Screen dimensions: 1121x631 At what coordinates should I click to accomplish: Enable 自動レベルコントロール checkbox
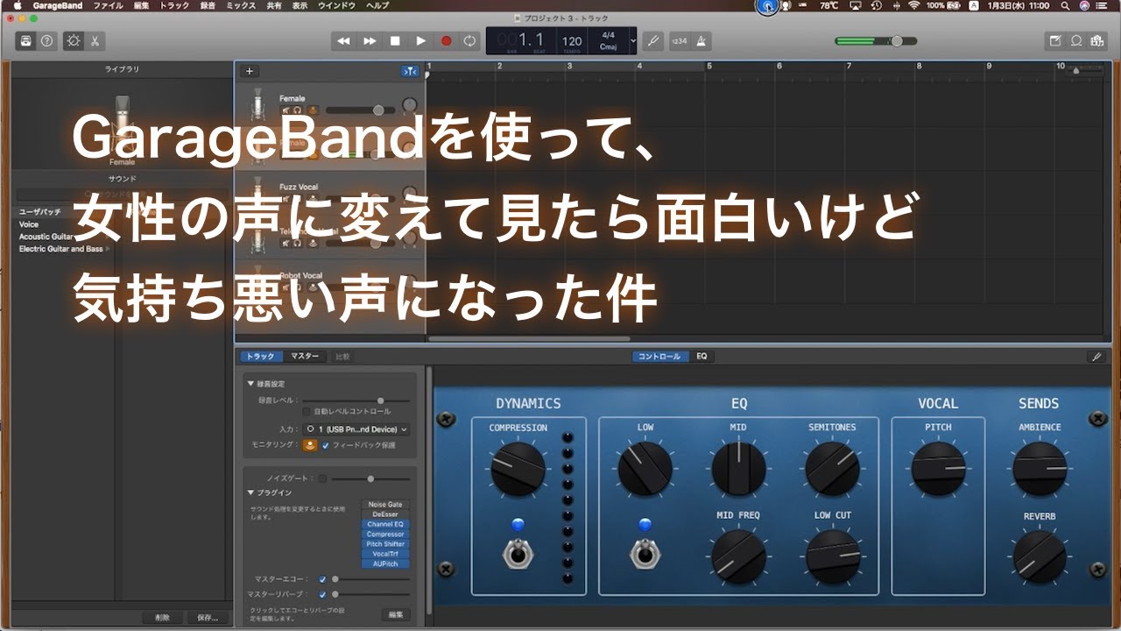point(307,411)
